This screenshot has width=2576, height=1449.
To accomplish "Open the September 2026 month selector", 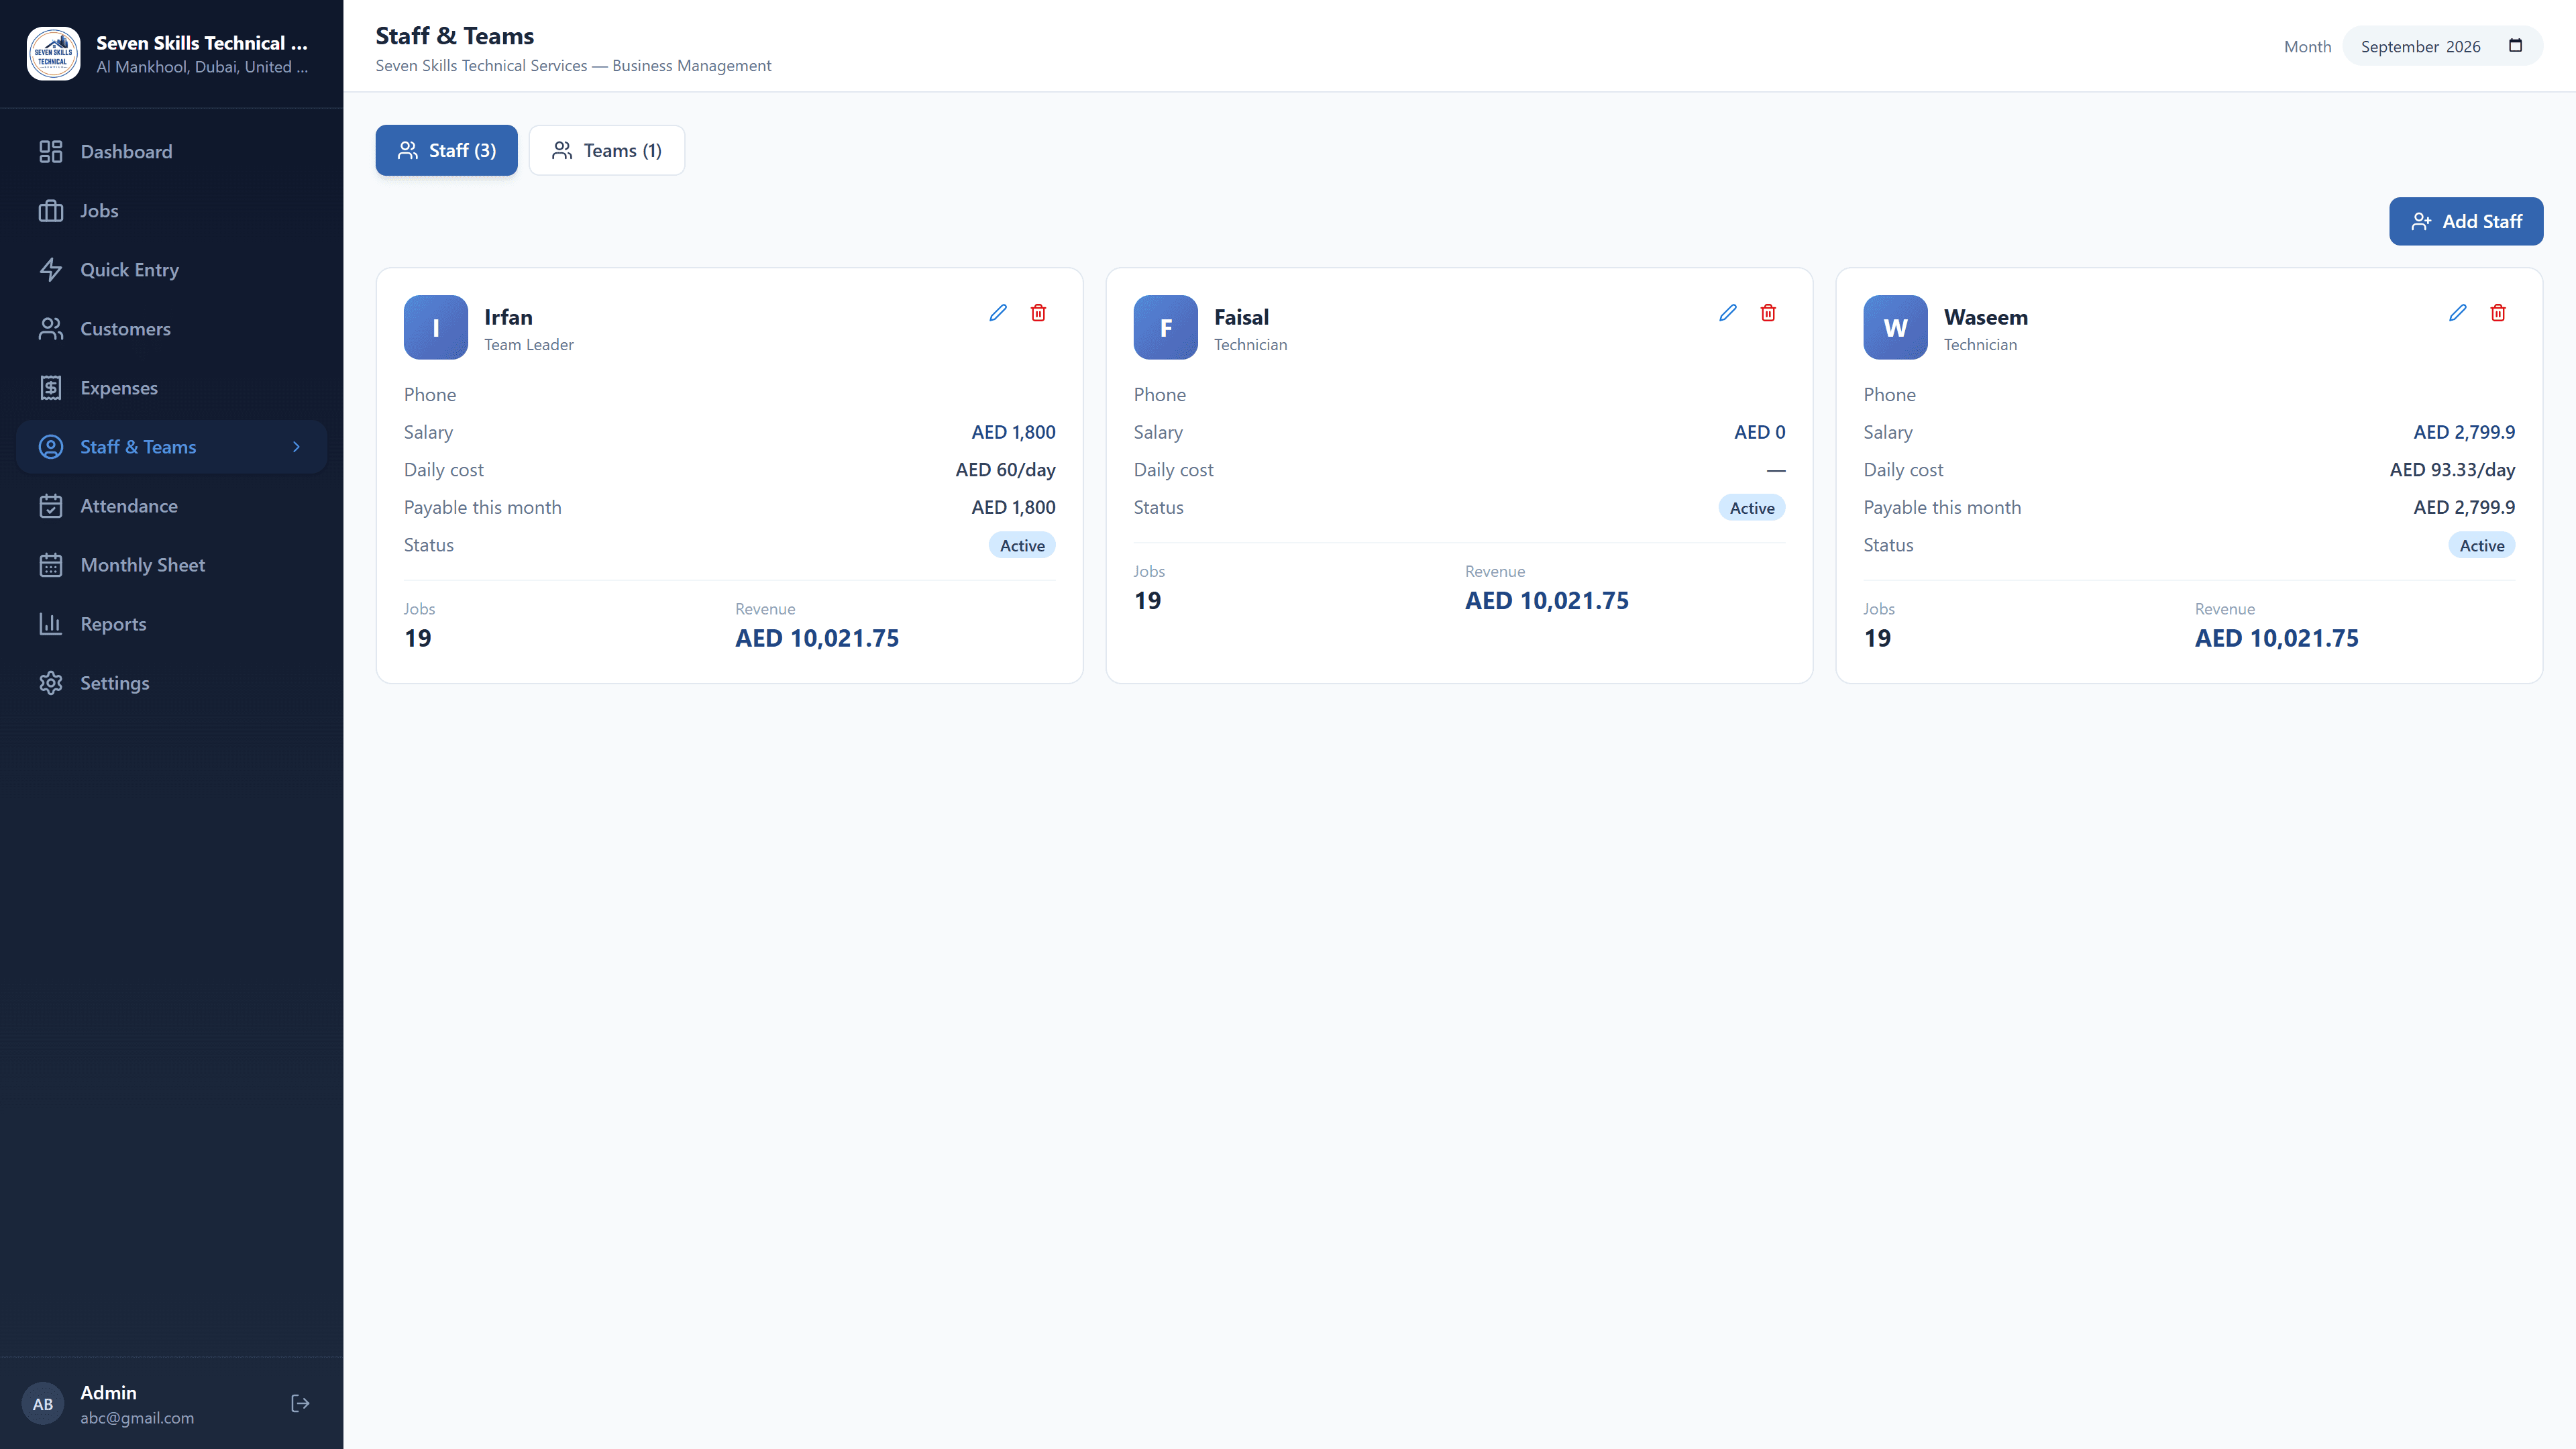I will [x=2442, y=46].
